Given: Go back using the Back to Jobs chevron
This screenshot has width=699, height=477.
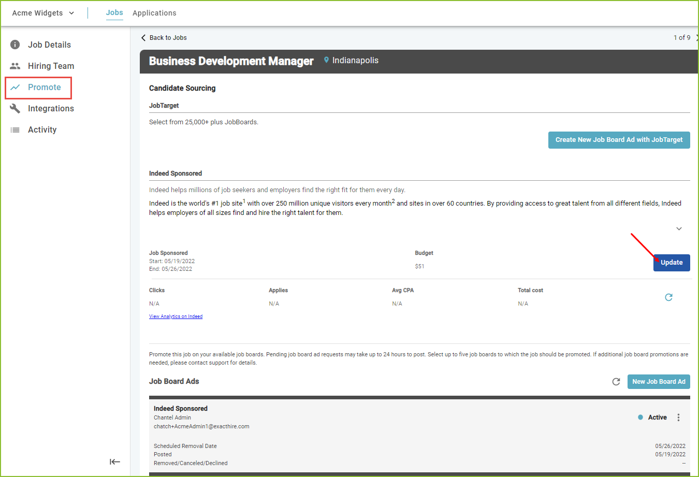Looking at the screenshot, I should pyautogui.click(x=143, y=38).
